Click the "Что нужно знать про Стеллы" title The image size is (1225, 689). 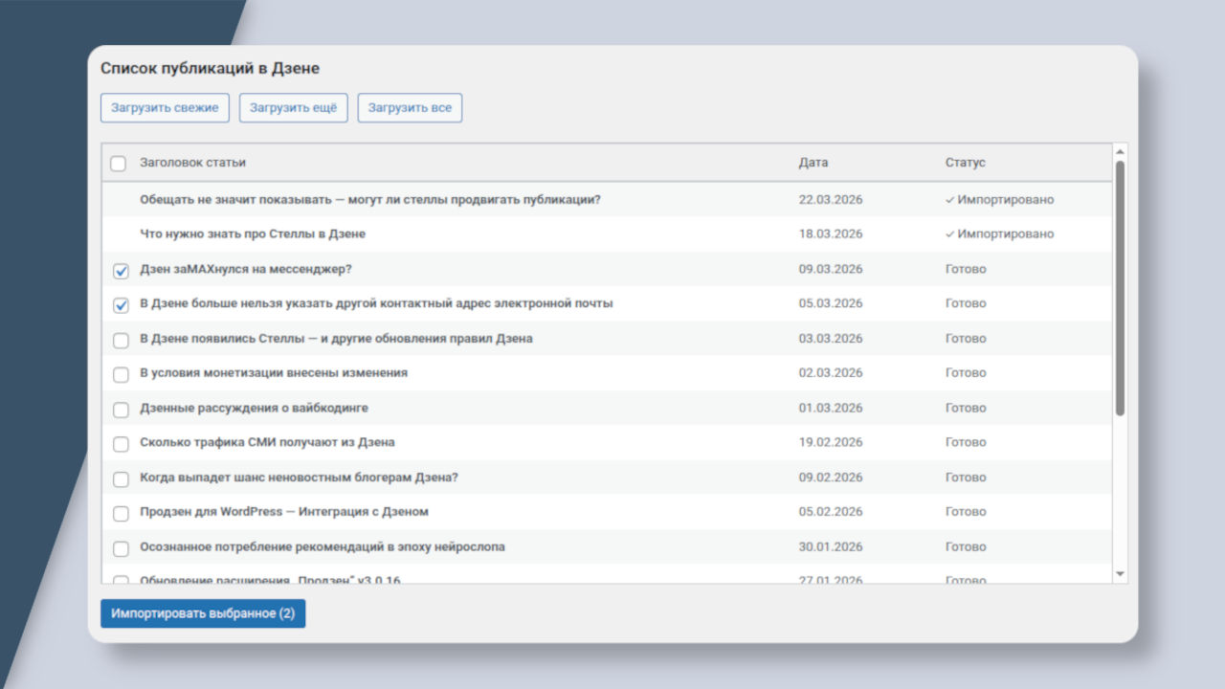click(x=253, y=233)
